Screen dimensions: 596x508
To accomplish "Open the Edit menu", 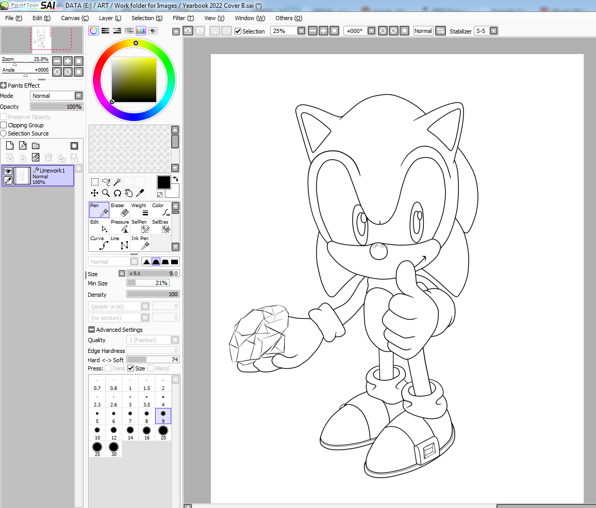I will pos(41,18).
